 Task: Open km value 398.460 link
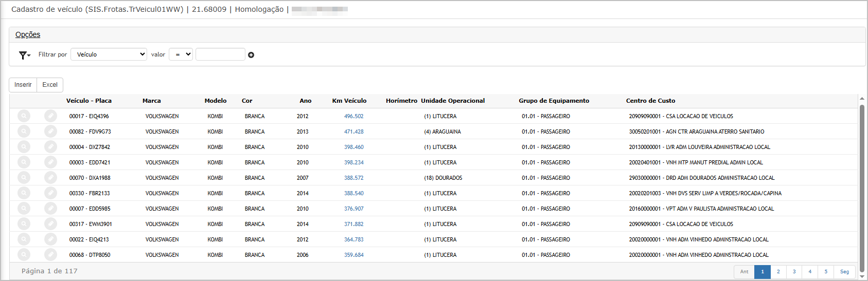point(354,147)
